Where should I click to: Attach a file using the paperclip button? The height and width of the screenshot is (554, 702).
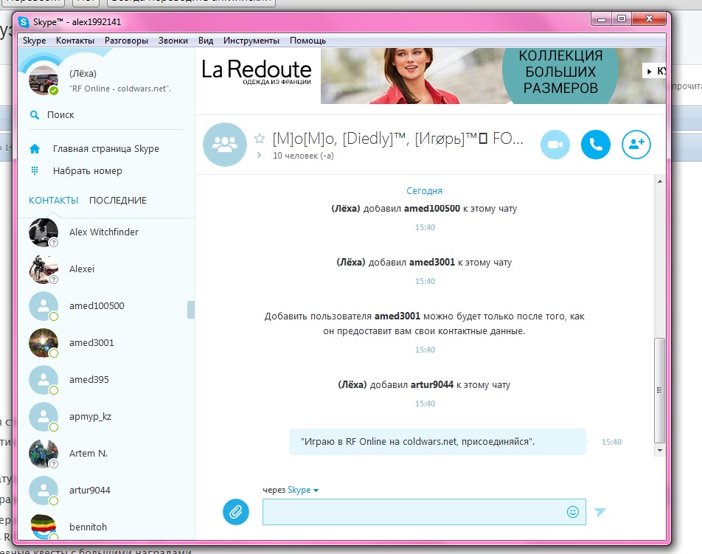tap(236, 511)
